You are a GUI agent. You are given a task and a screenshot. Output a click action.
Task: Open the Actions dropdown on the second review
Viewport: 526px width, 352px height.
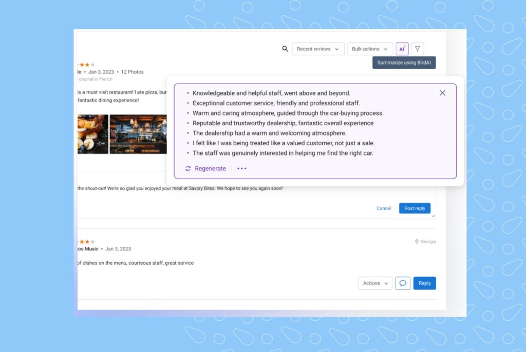point(375,283)
